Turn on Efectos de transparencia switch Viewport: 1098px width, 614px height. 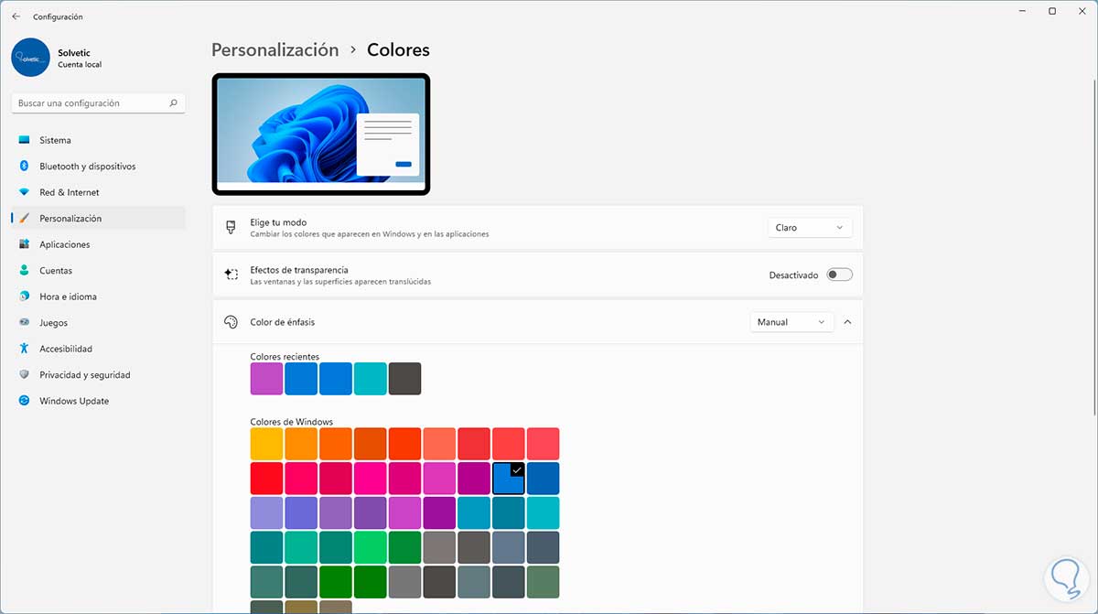(839, 275)
